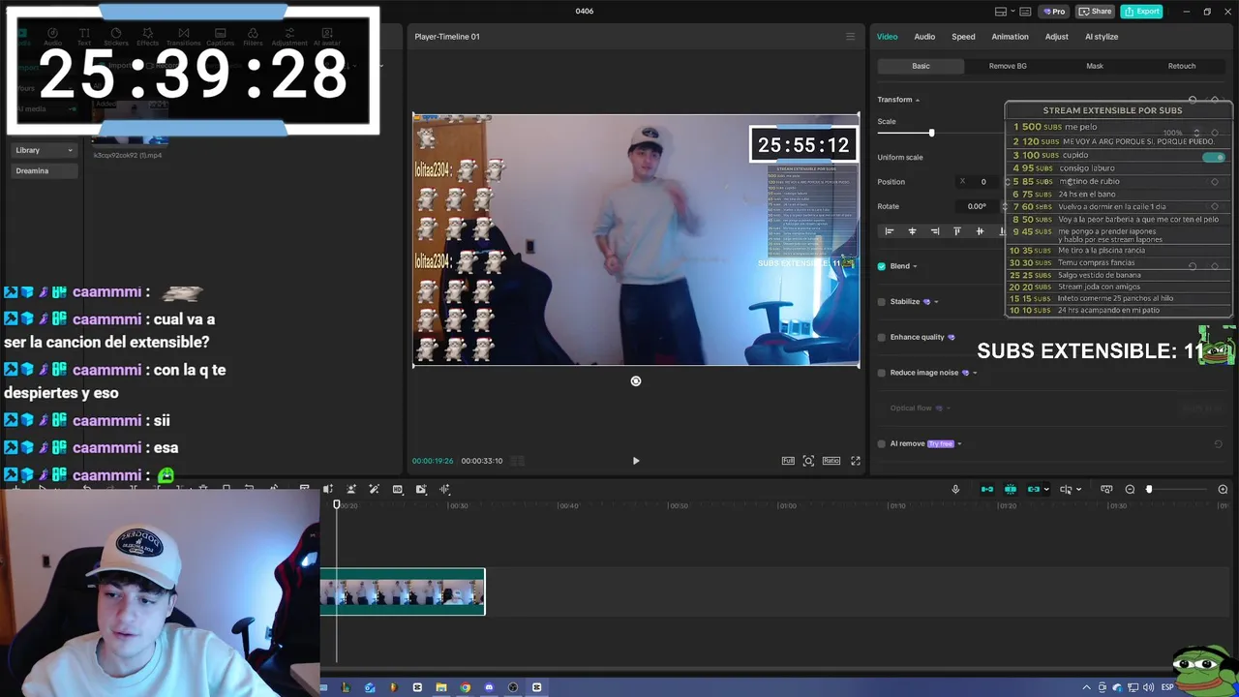Expand the Stabilize dropdown arrow
This screenshot has width=1239, height=697.
(936, 302)
